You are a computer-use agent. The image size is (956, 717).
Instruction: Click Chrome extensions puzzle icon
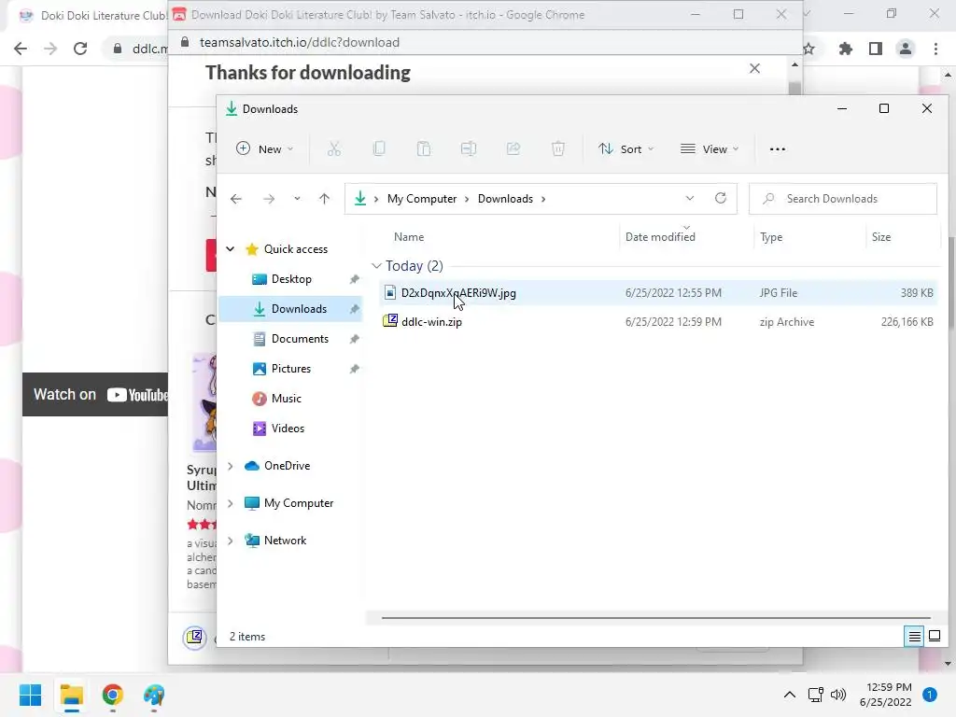point(846,49)
